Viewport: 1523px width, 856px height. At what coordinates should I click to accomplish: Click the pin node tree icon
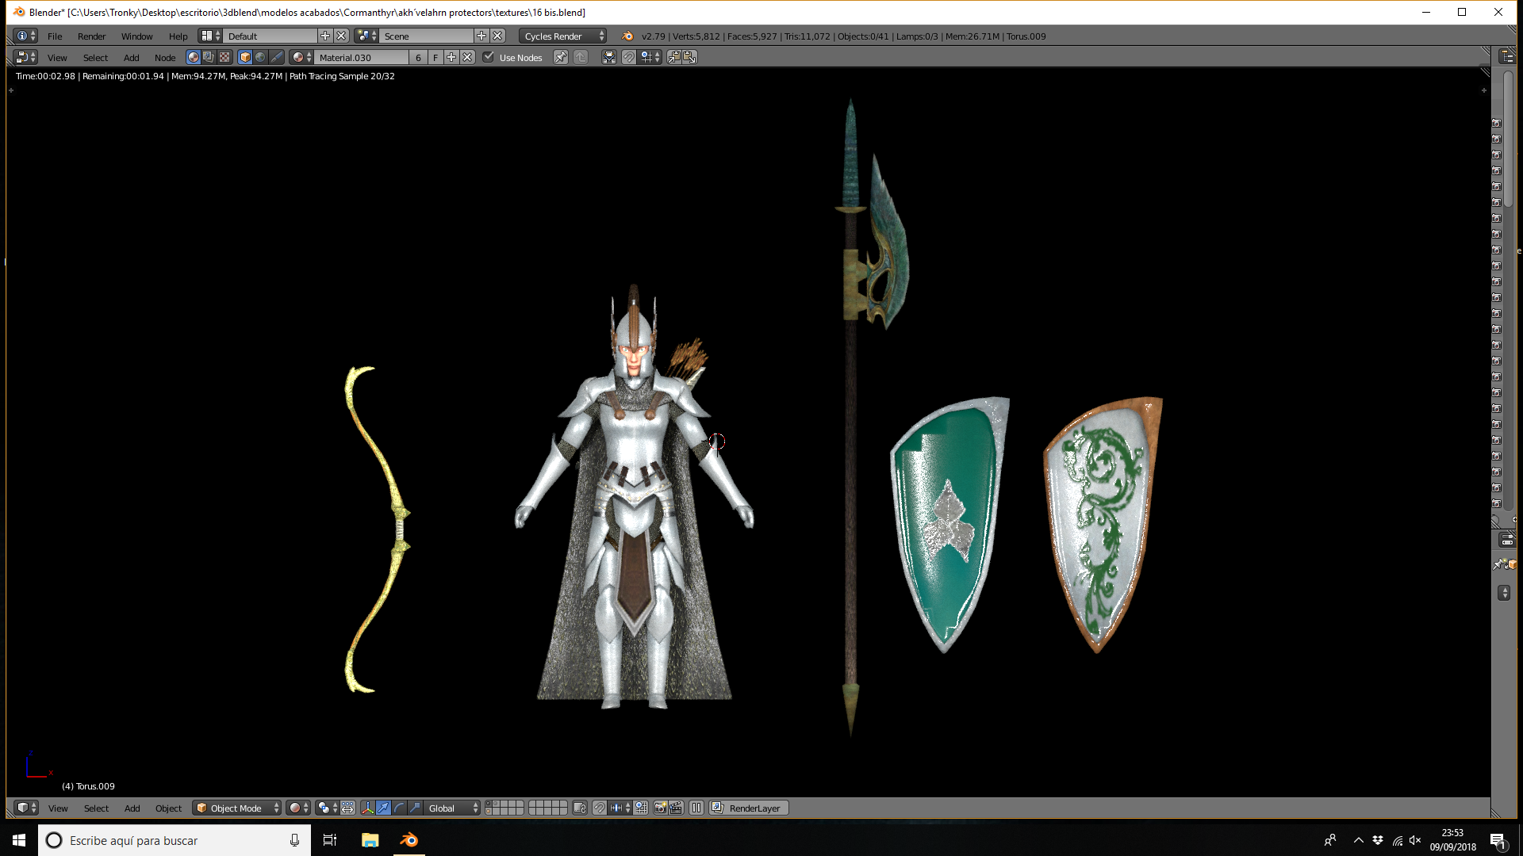coord(561,57)
